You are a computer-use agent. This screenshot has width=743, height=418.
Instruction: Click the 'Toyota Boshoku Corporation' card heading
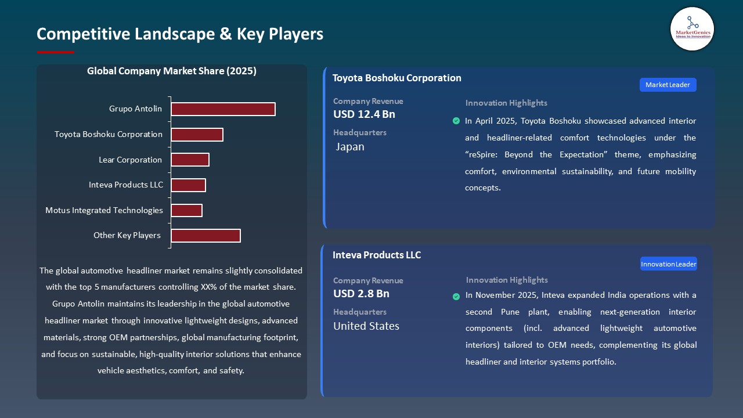pyautogui.click(x=397, y=78)
